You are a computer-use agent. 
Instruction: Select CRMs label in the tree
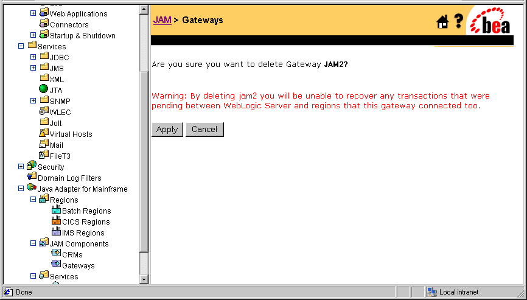[72, 255]
